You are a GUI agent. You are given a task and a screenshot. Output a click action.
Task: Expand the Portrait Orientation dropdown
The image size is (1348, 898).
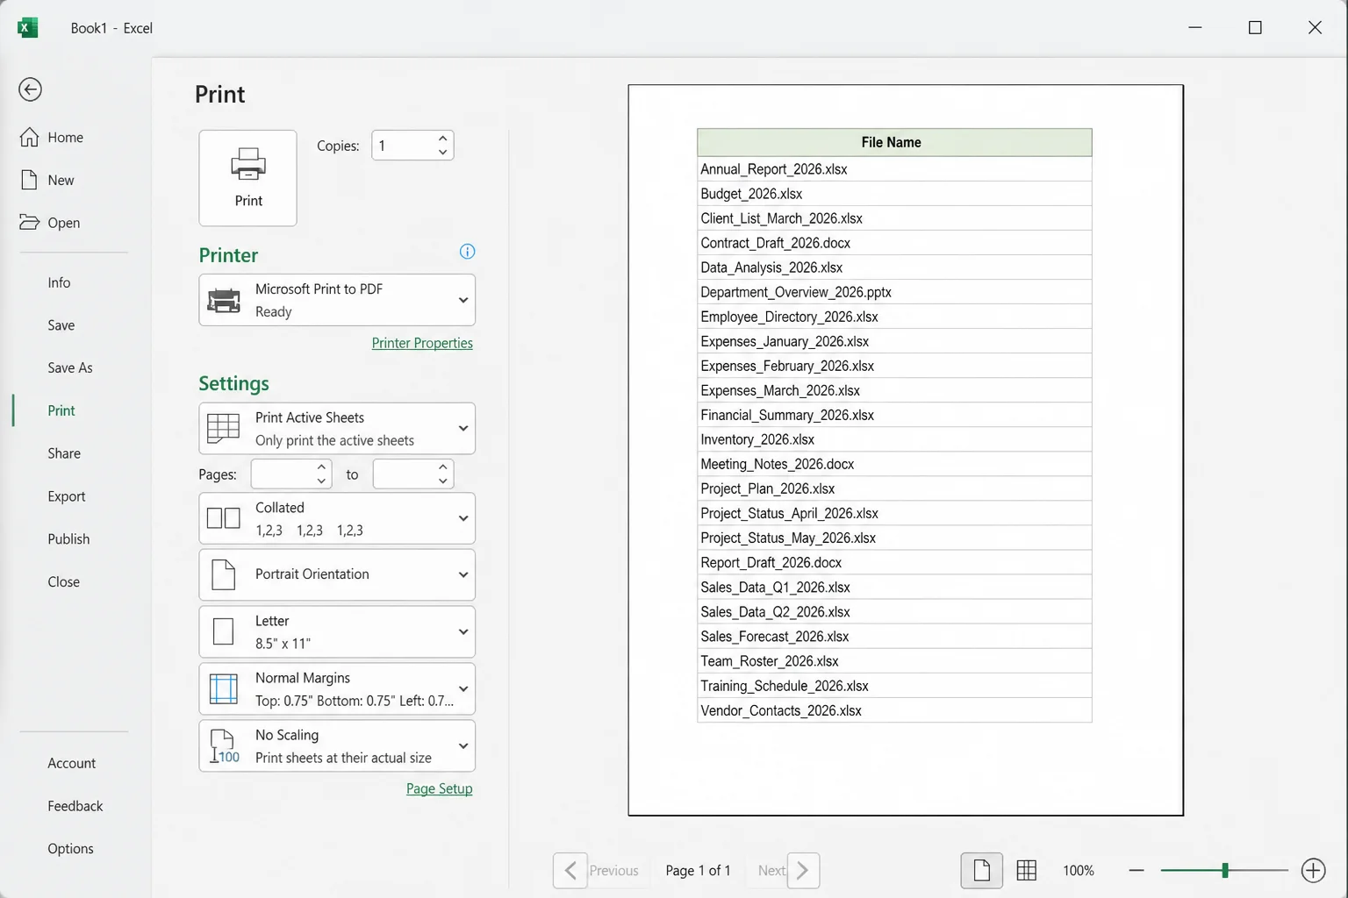click(337, 574)
